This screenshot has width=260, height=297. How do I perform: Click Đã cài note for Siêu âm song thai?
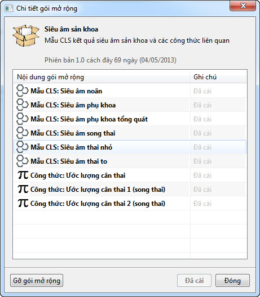(x=202, y=133)
